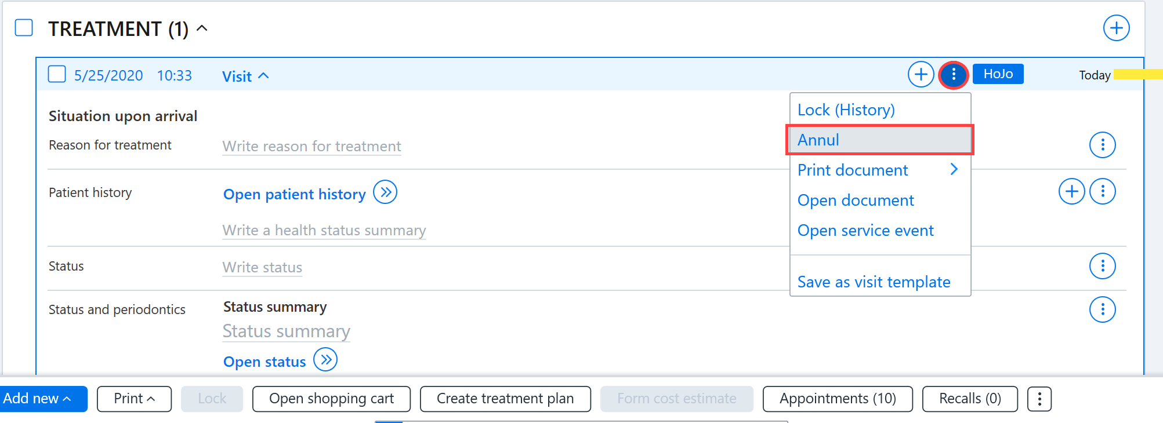Screen dimensions: 1163x423
Task: Expand the Add new dropdown button
Action: [x=43, y=399]
